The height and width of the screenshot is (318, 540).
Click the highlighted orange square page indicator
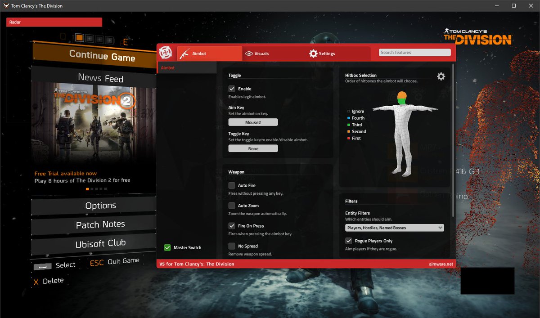(79, 39)
